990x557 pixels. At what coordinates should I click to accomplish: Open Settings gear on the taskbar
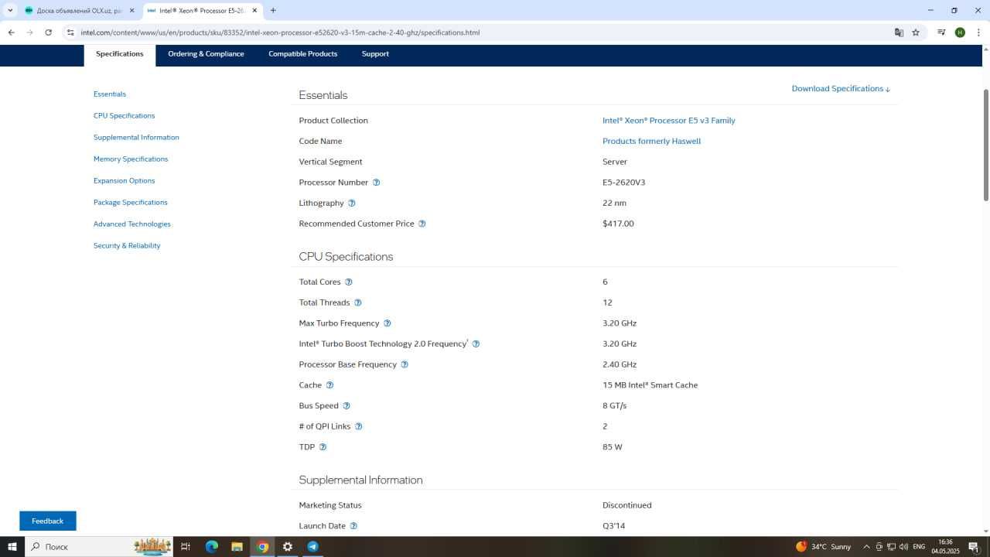coord(288,547)
